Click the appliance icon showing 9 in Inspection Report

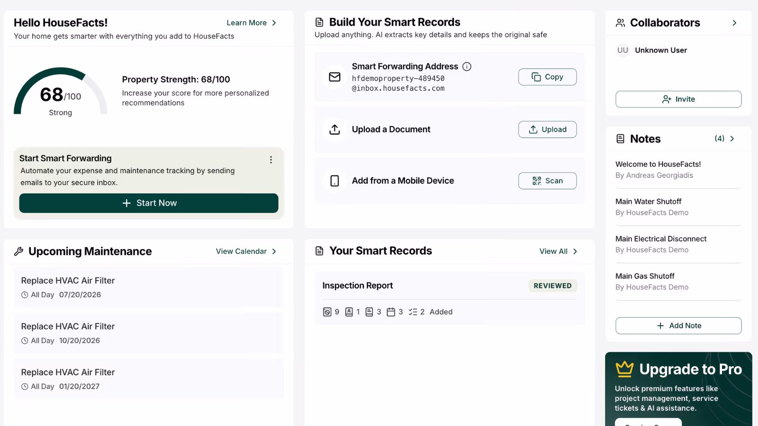pyautogui.click(x=327, y=312)
